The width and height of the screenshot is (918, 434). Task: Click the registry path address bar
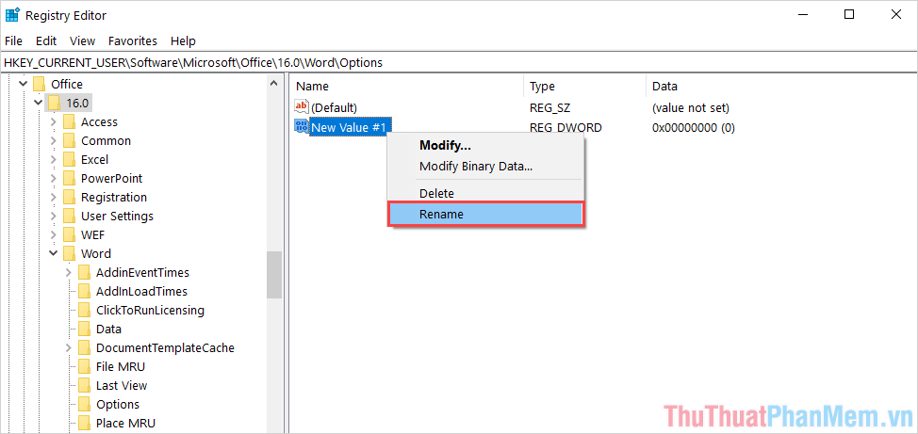459,62
